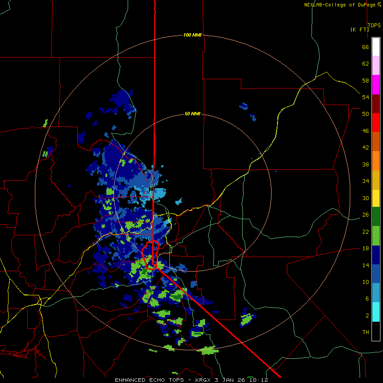Click the light green 22-26 kft legend swatch
383x383 pixels.
click(376, 236)
